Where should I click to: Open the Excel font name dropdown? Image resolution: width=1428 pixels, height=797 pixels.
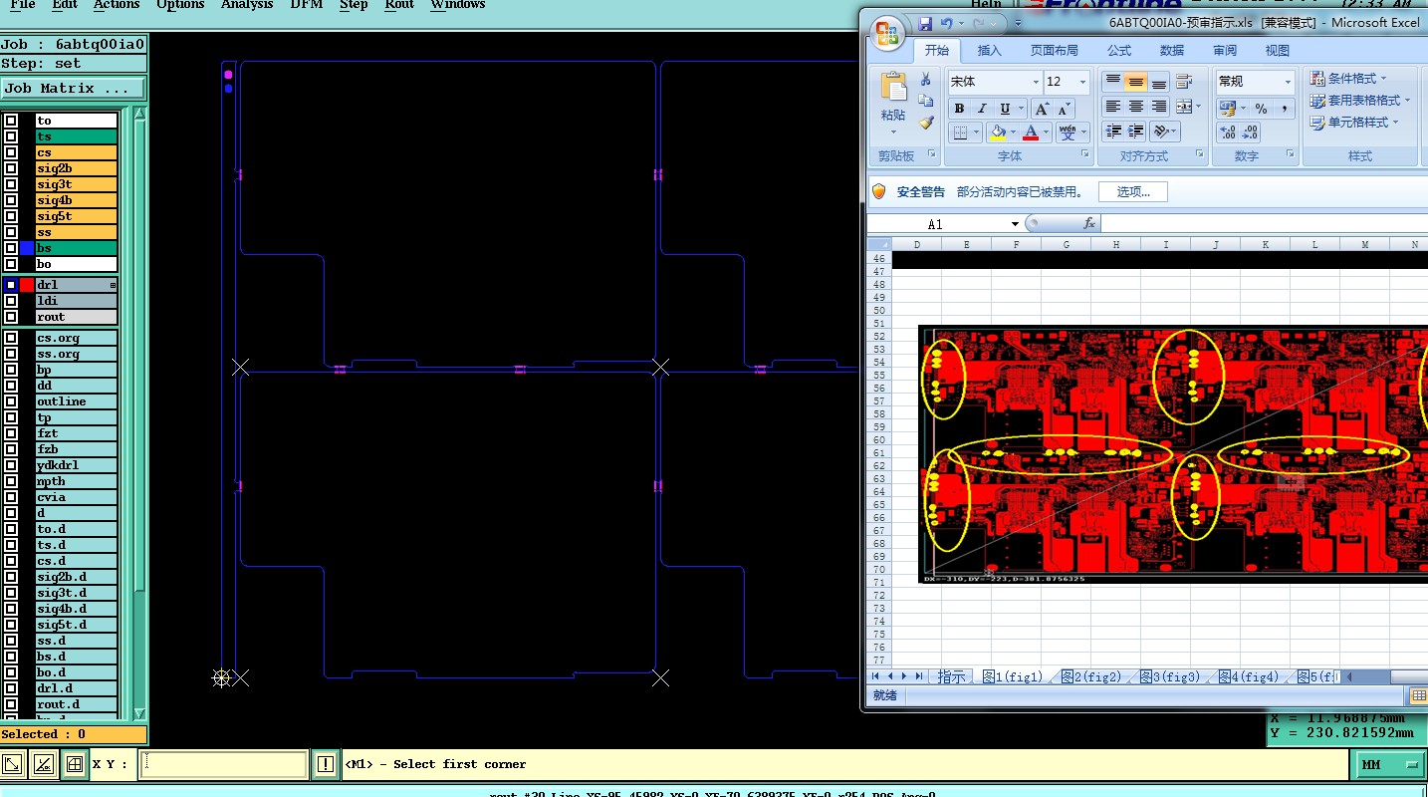[1036, 82]
